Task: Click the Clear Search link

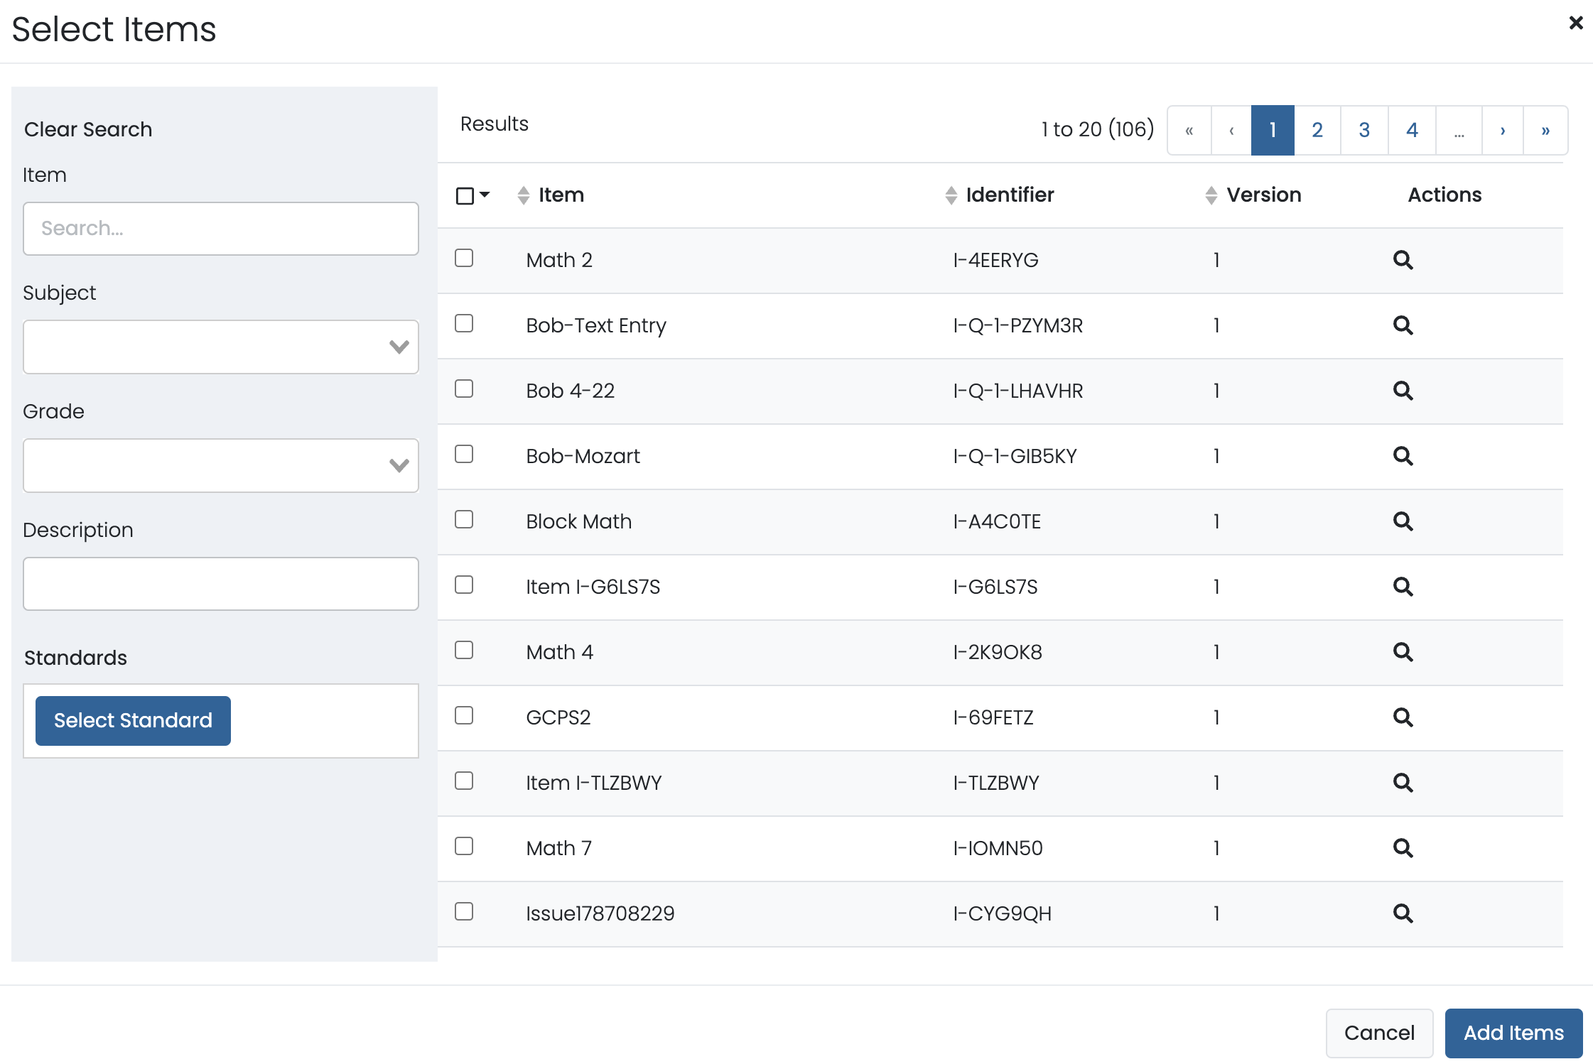Action: (88, 129)
